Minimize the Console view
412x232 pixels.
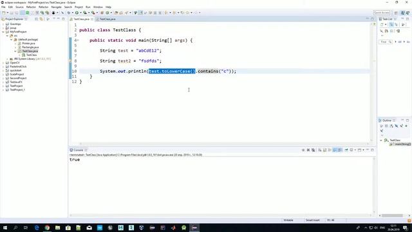[368, 150]
